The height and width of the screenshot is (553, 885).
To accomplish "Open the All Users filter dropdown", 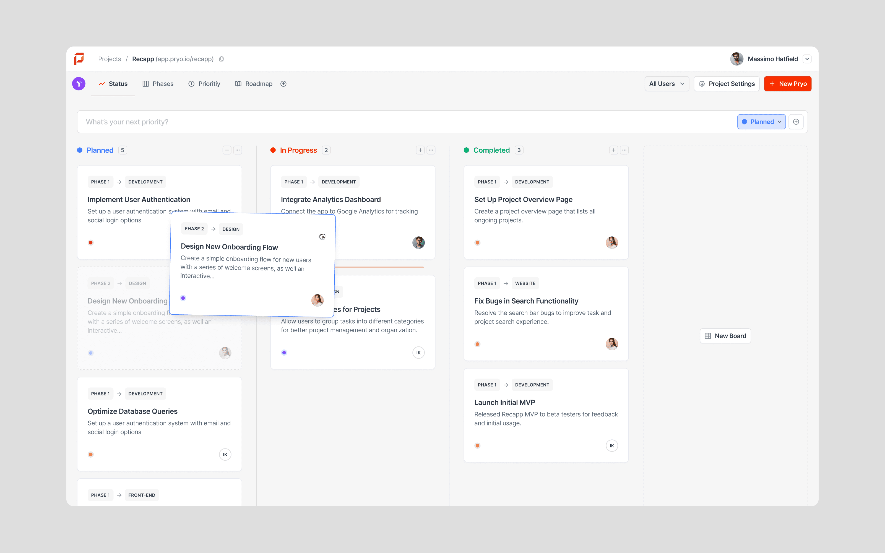I will (666, 84).
